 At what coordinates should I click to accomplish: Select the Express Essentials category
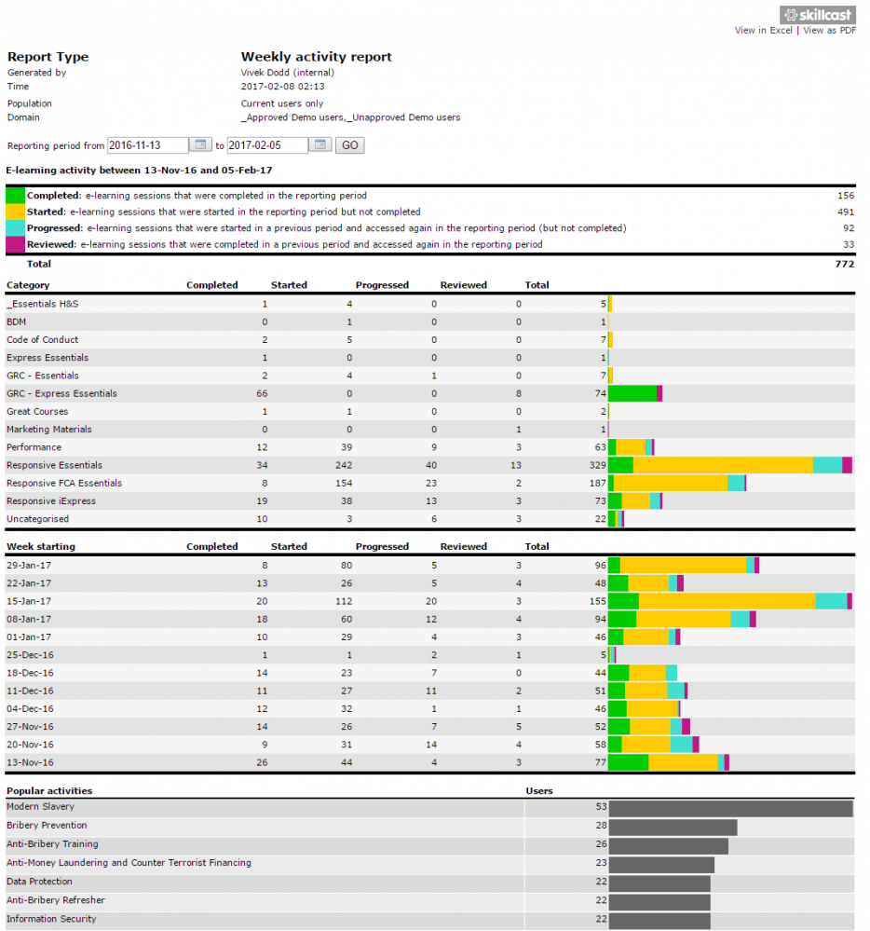[x=430, y=358]
